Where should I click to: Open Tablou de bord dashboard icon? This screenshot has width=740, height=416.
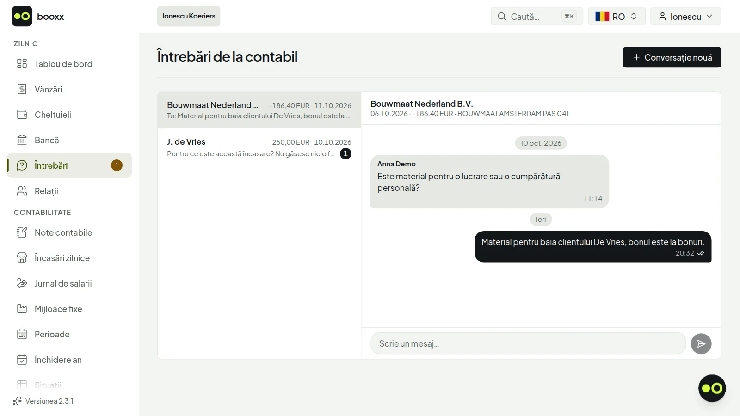point(22,64)
